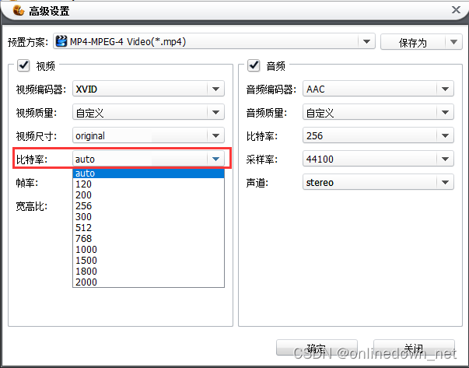Image resolution: width=469 pixels, height=368 pixels.
Task: Open the 音频编码器 AAC dropdown
Action: (x=378, y=89)
